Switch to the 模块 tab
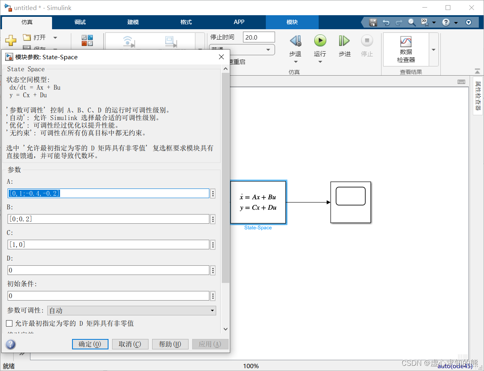The height and width of the screenshot is (371, 484). coord(292,22)
